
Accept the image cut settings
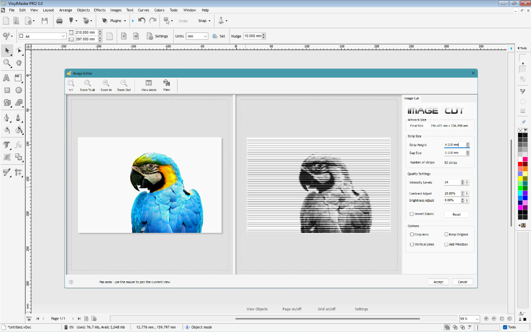pos(438,282)
